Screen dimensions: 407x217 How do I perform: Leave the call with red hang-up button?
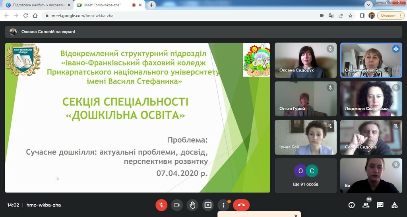tap(241, 205)
